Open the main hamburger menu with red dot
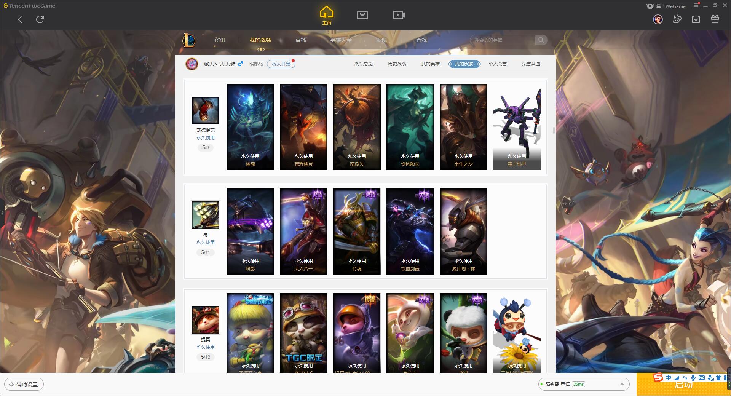Image resolution: width=731 pixels, height=396 pixels. 696,5
